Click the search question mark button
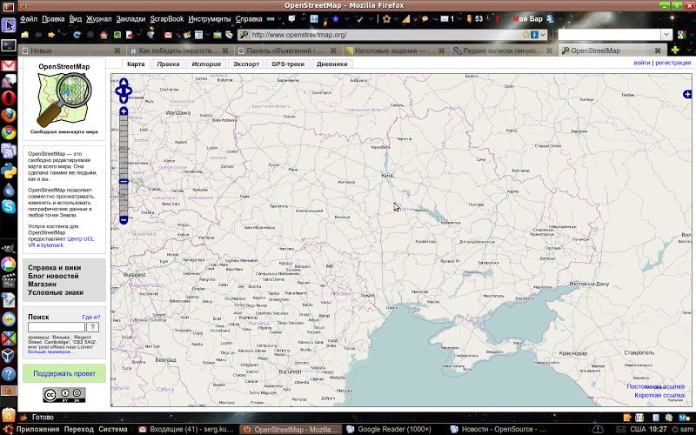Viewport: 696px width, 435px height. coord(92,327)
